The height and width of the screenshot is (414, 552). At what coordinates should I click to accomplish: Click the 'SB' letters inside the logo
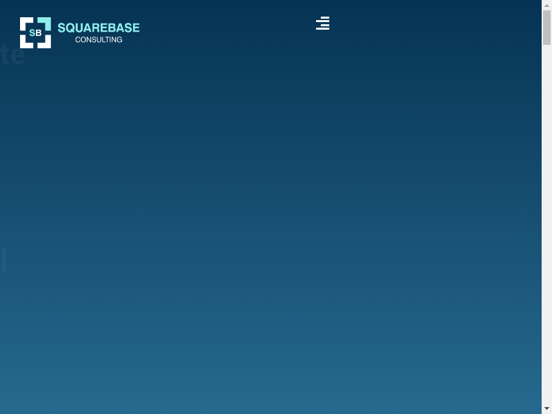coord(35,32)
